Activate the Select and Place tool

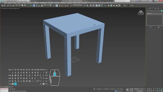click(x=42, y=5)
